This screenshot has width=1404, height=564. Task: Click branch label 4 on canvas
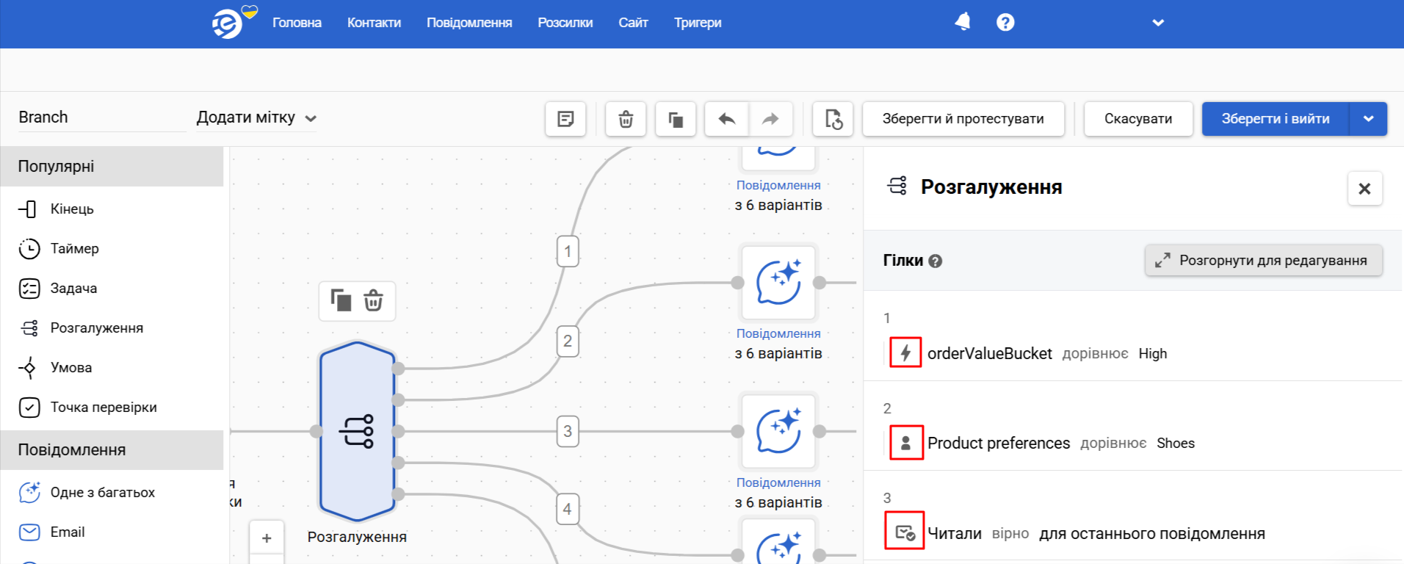pos(568,509)
